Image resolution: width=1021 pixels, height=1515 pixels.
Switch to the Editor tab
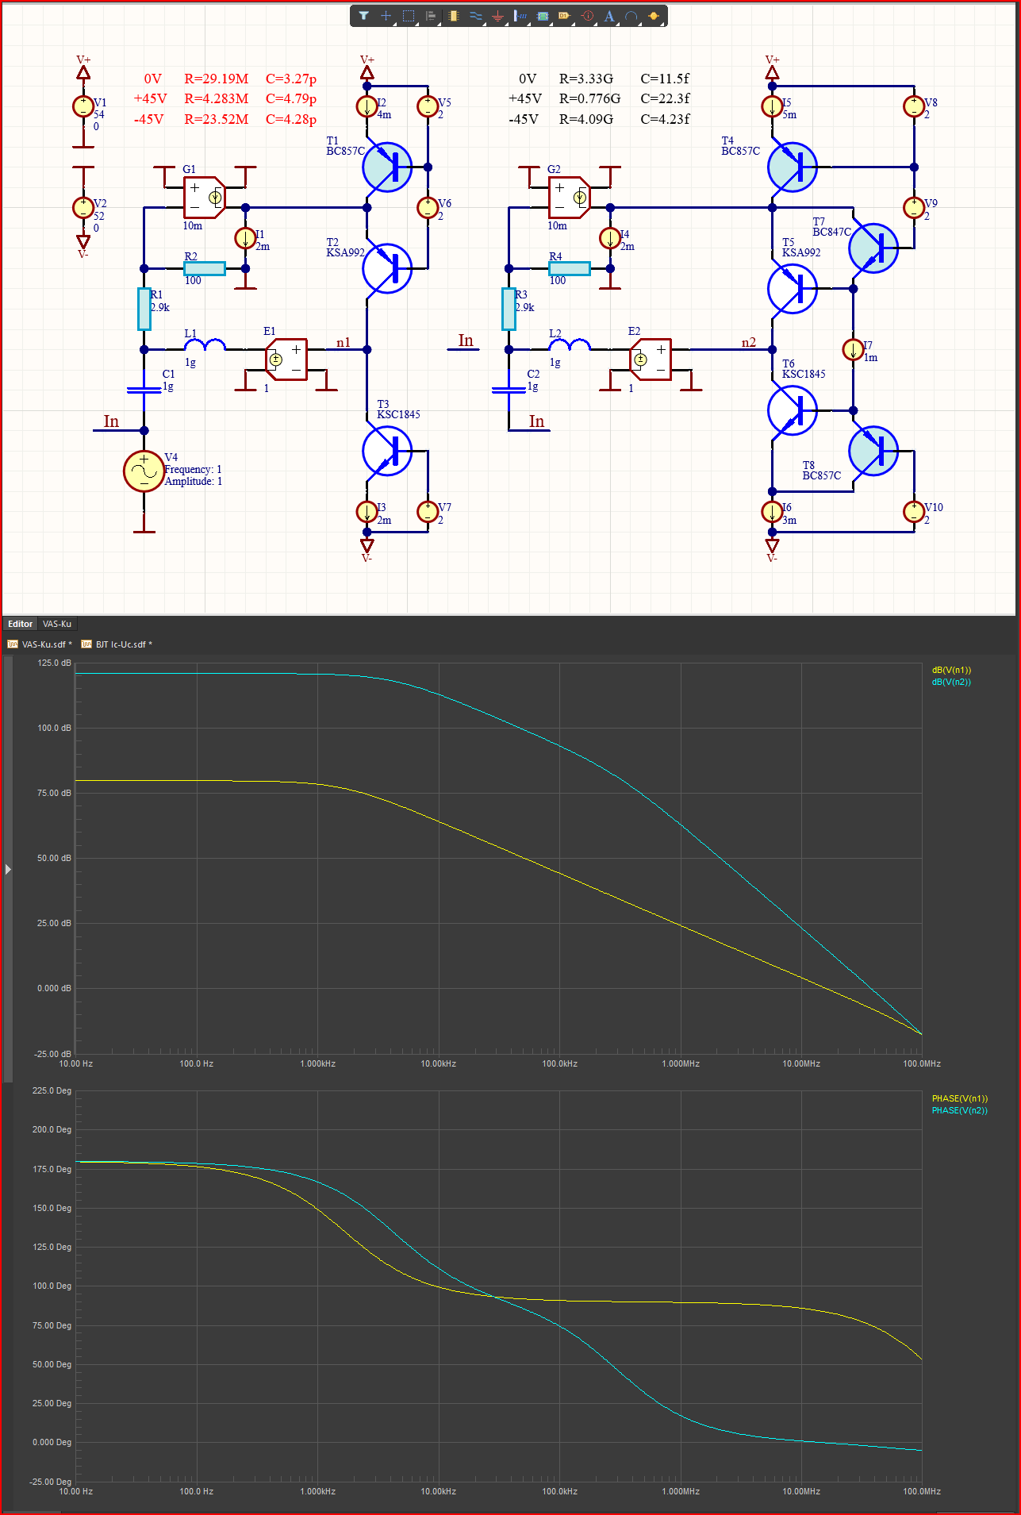[x=21, y=624]
